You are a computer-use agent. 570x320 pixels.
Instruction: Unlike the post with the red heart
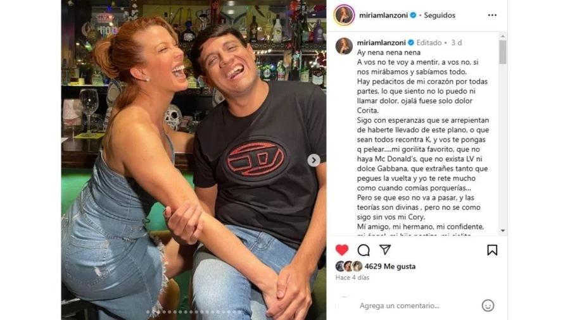342,250
